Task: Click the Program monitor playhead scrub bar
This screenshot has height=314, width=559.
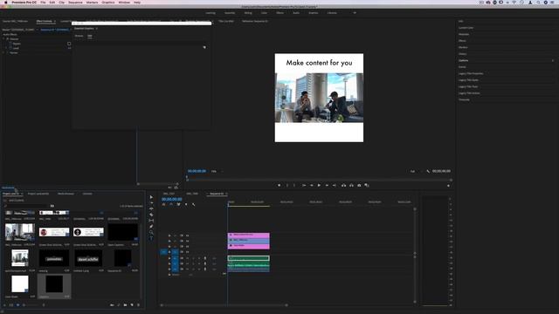Action: [319, 180]
